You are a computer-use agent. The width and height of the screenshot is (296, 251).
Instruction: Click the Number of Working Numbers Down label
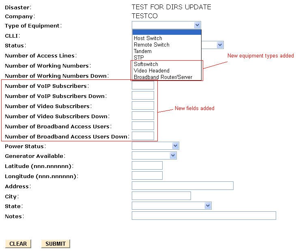[x=57, y=76]
